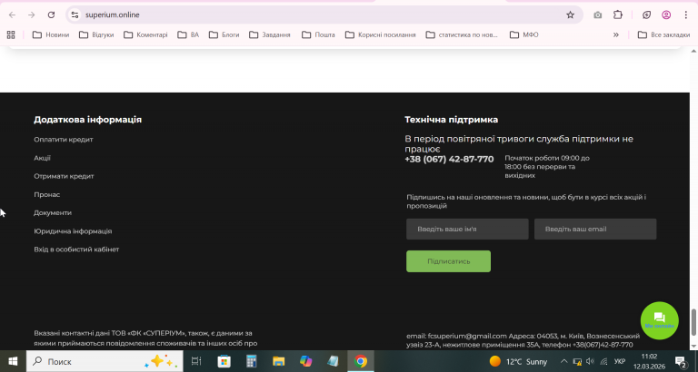
Task: Call the +38 (067) 42-87-770 phone number
Action: 449,159
